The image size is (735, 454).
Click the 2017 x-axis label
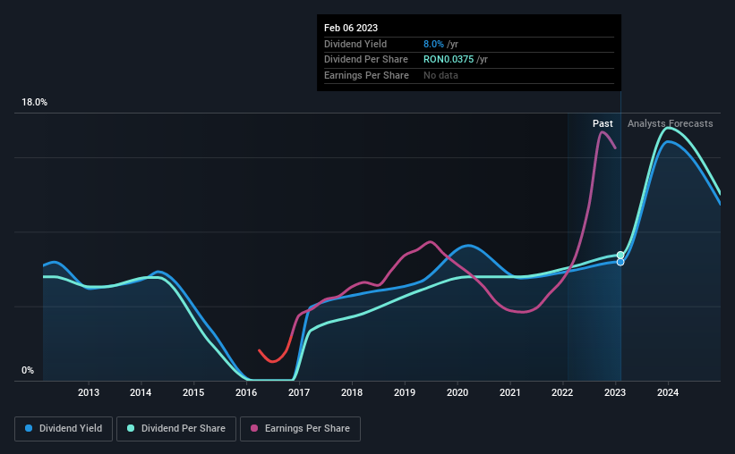[299, 392]
